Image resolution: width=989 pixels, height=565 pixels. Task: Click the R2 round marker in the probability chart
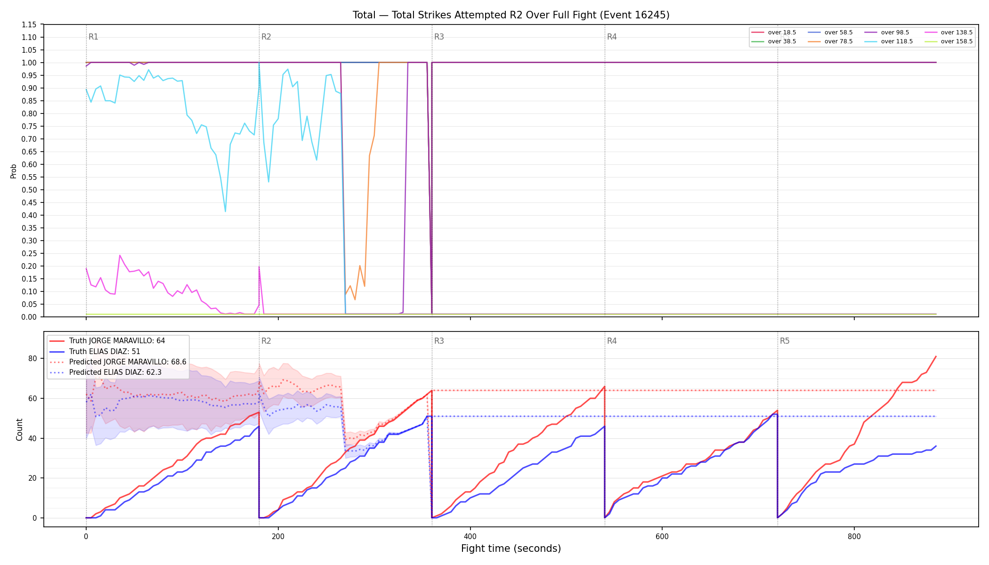pyautogui.click(x=266, y=37)
